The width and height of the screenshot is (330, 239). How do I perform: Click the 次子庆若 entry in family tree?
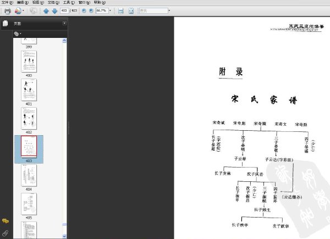pyautogui.click(x=255, y=174)
